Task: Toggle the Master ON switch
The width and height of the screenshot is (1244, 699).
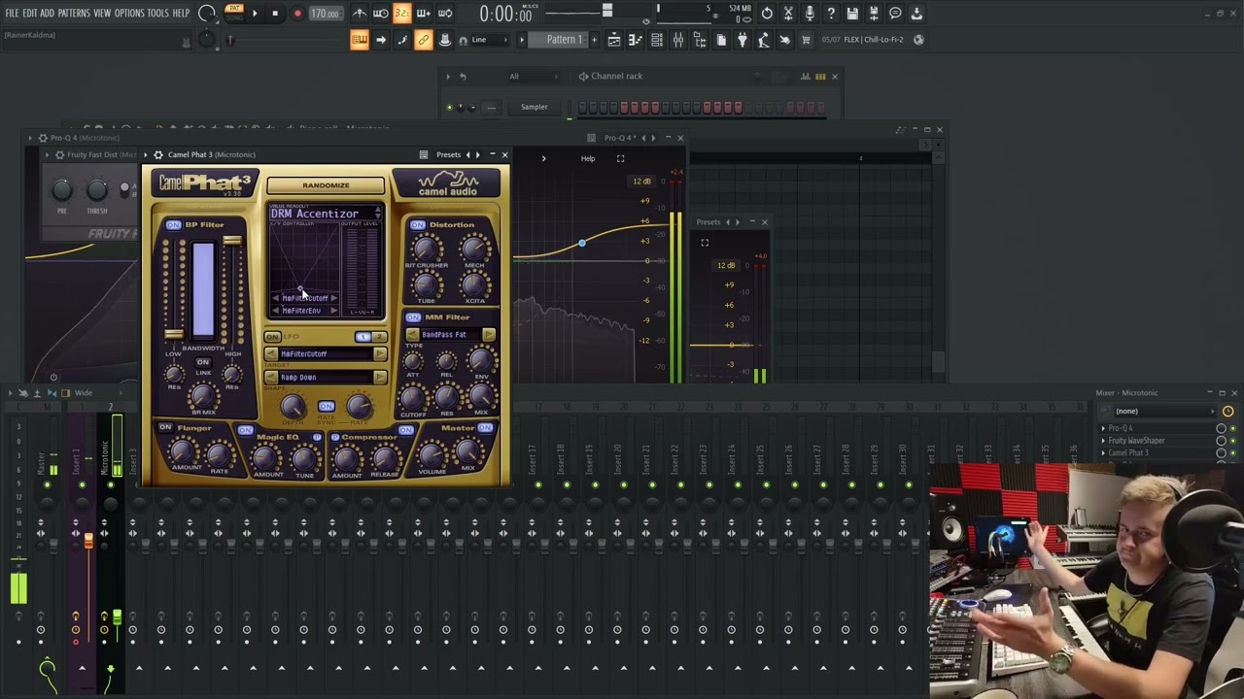Action: [x=485, y=428]
